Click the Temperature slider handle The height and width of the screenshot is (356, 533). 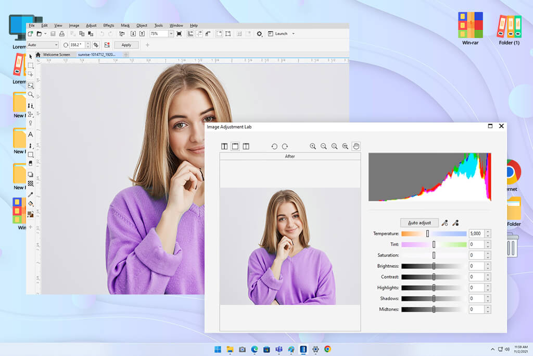pos(428,234)
